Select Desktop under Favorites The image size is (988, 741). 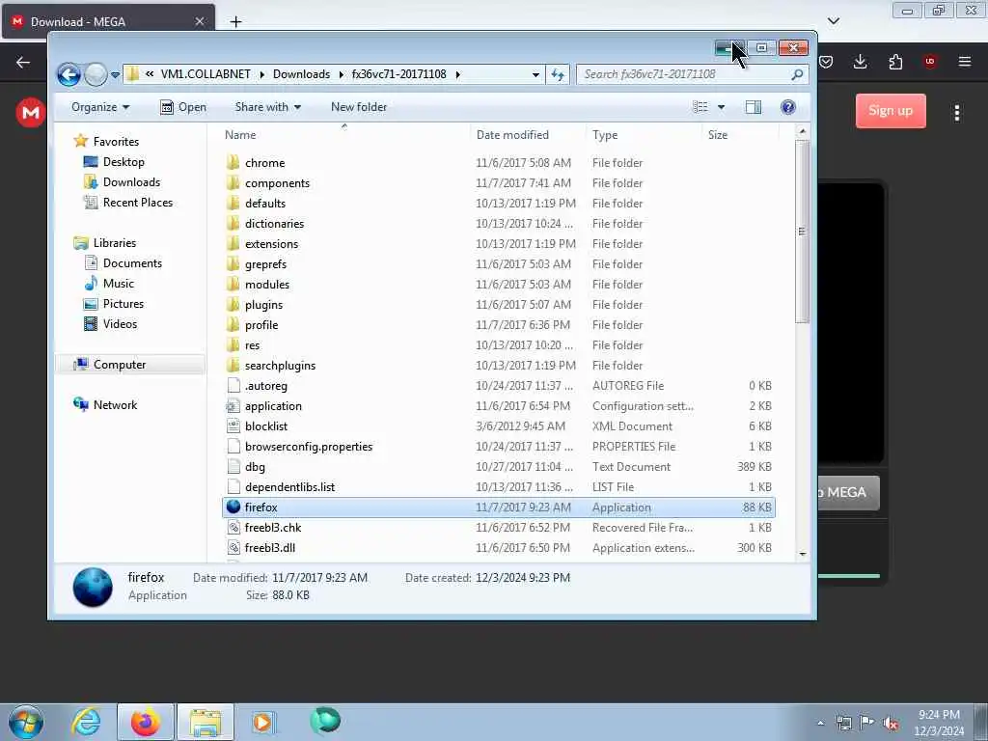click(x=123, y=162)
